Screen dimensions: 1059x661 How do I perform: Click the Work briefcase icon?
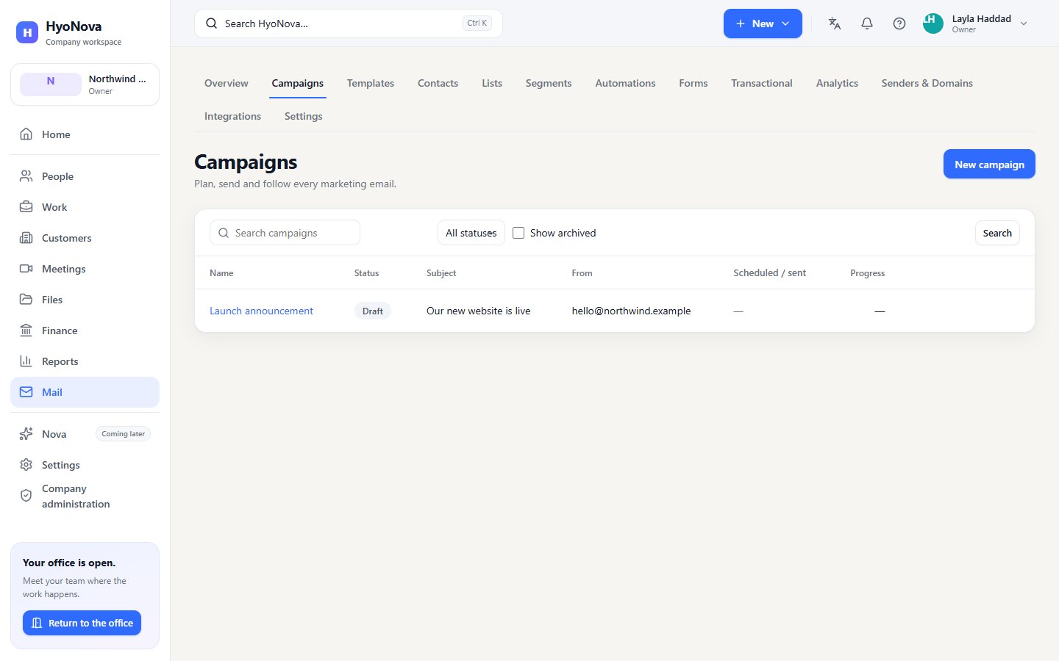[26, 207]
